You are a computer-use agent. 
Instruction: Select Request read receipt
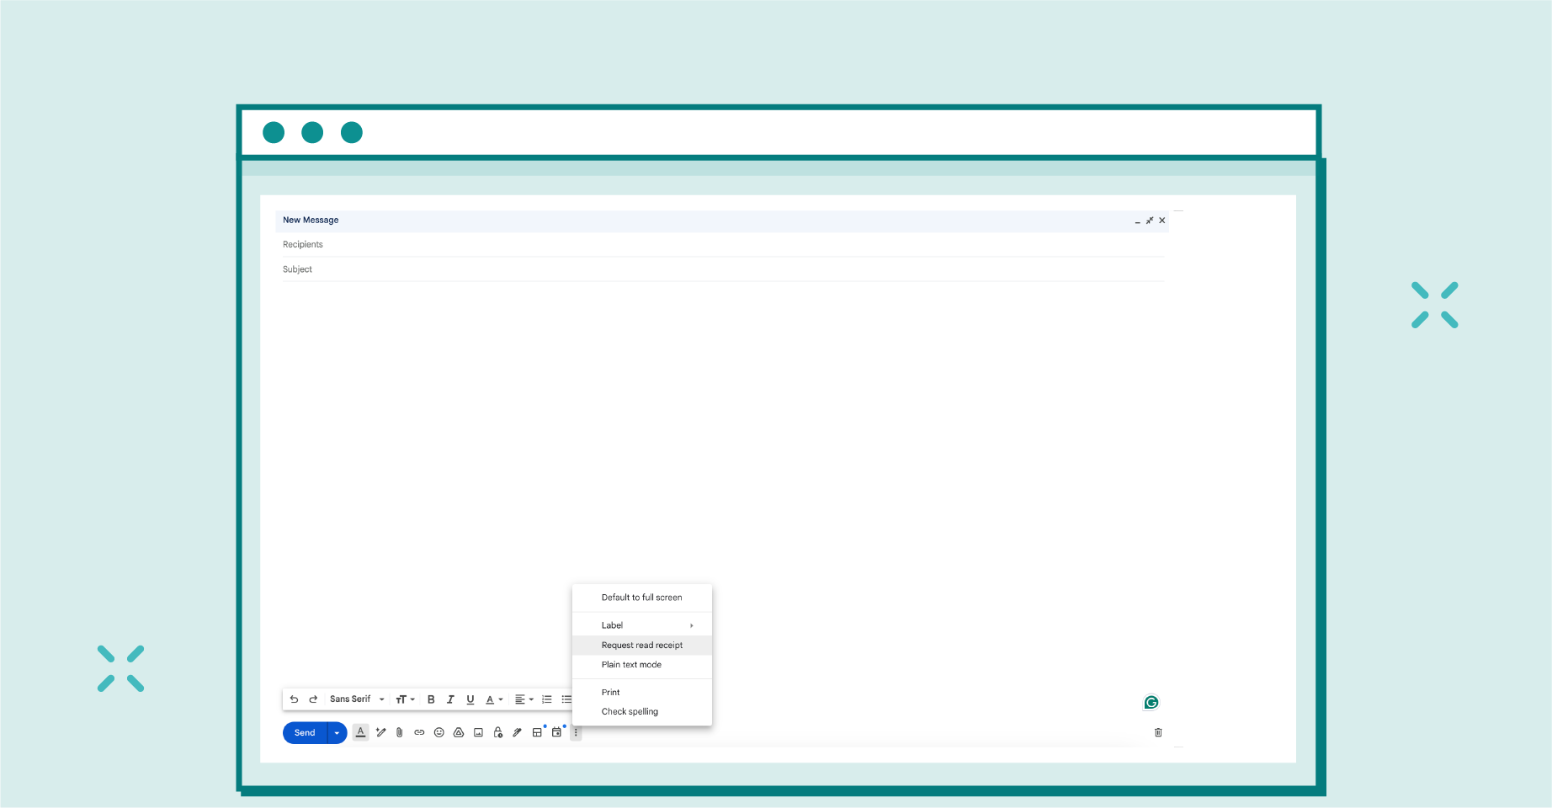click(642, 645)
